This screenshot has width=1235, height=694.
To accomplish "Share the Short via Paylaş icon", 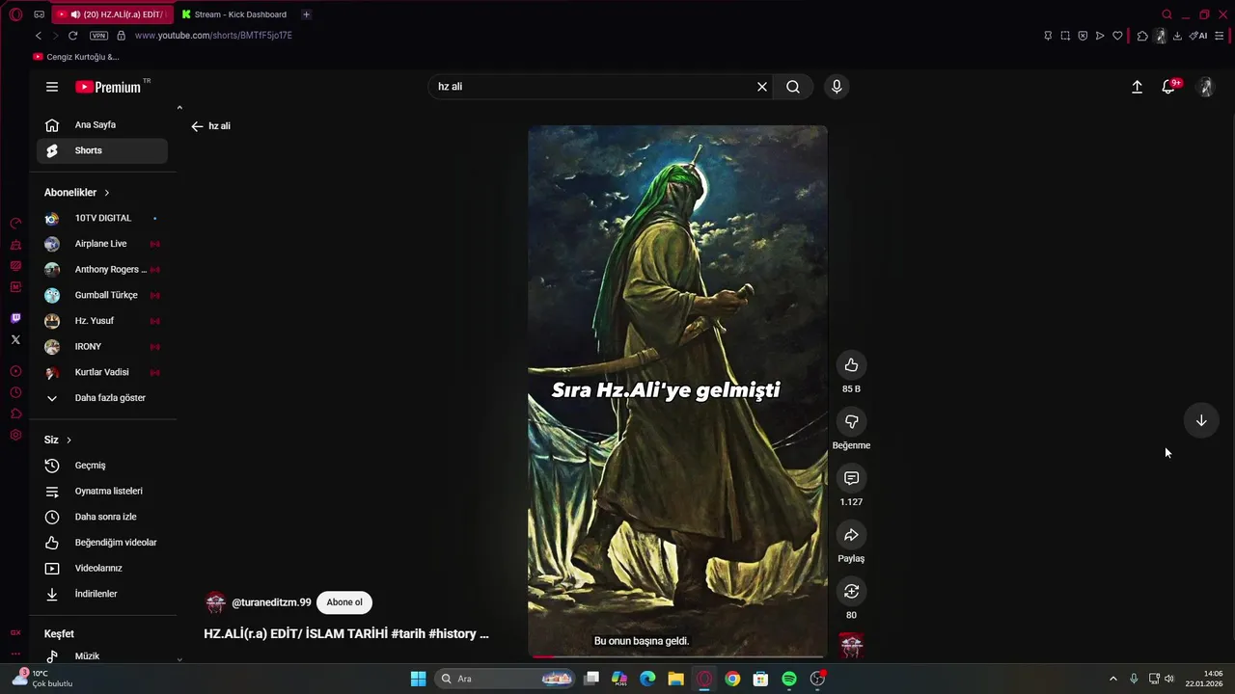I will coord(851,535).
